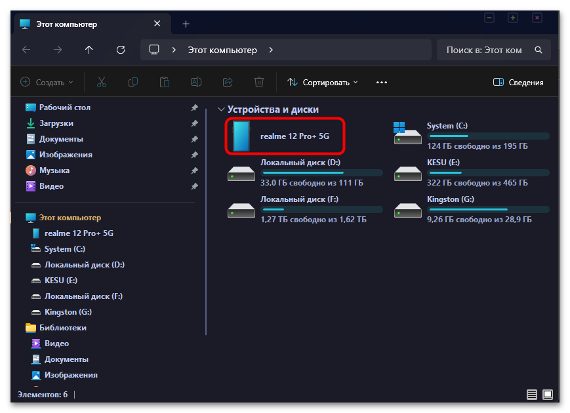Click the Delete trash bin icon
Viewport: 570px width, 413px height.
click(x=259, y=82)
